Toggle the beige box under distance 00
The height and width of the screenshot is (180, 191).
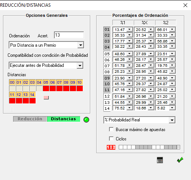click(12, 89)
